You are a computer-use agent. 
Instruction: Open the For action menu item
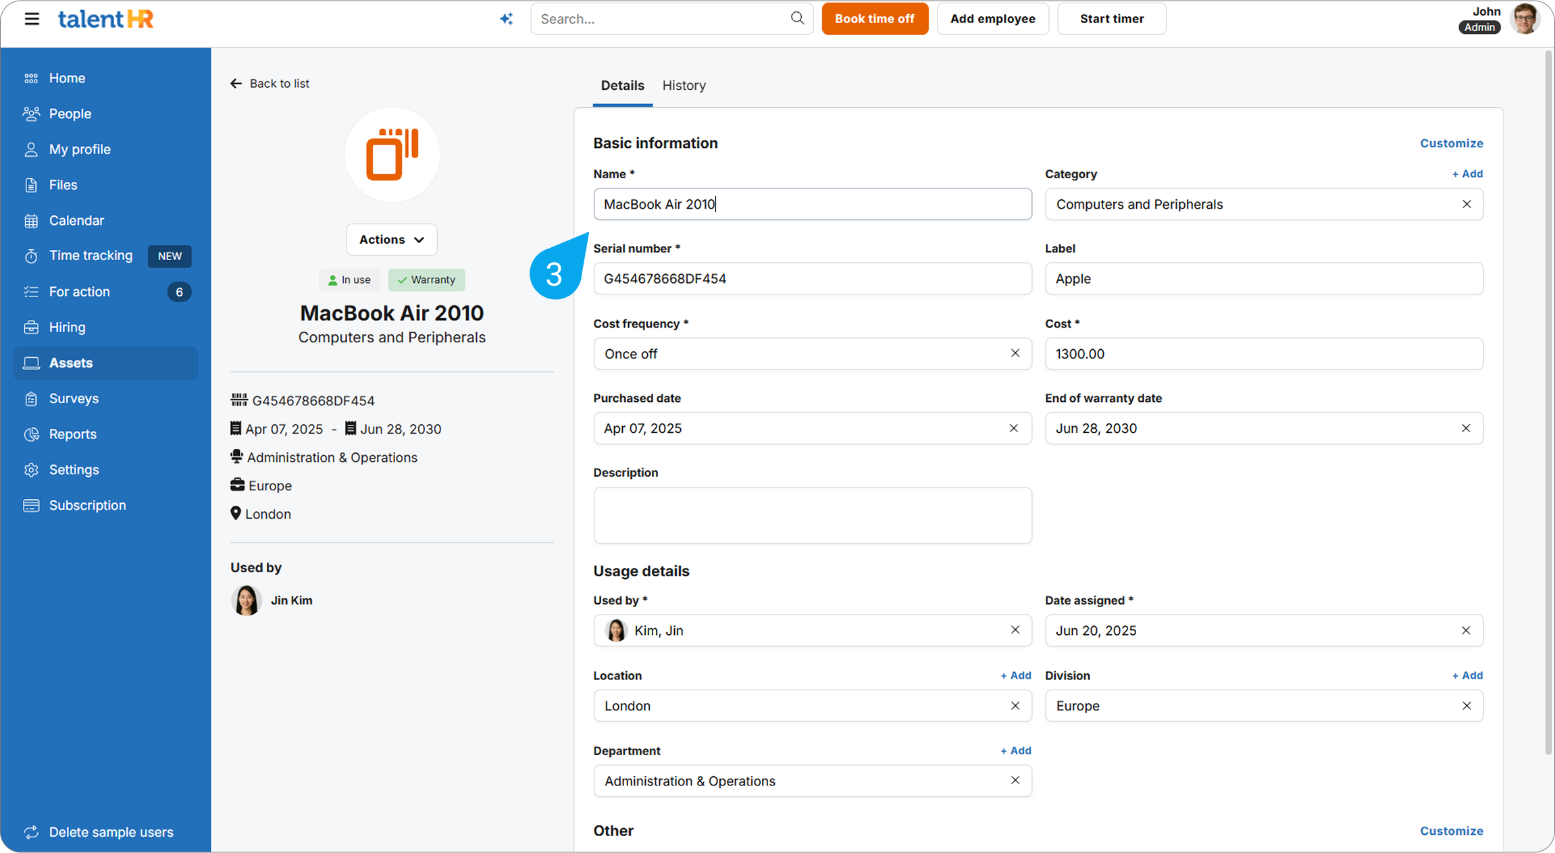(106, 292)
